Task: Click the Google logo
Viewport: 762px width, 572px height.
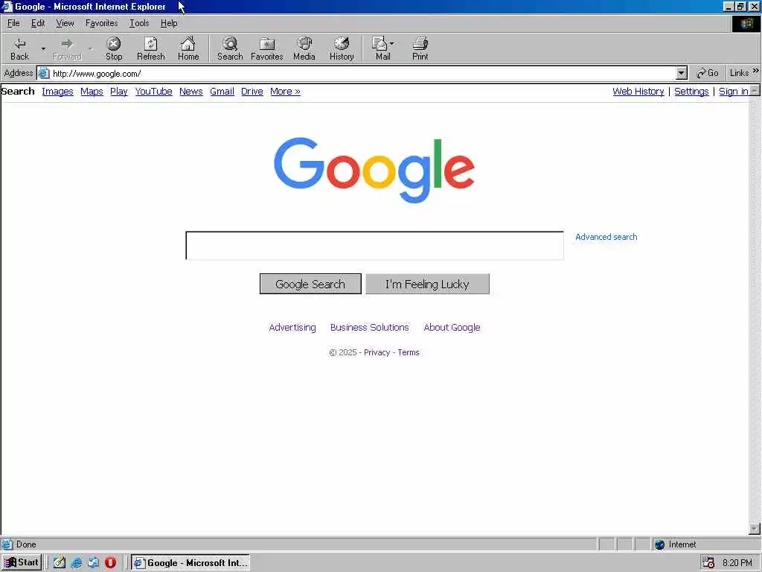Action: [374, 169]
